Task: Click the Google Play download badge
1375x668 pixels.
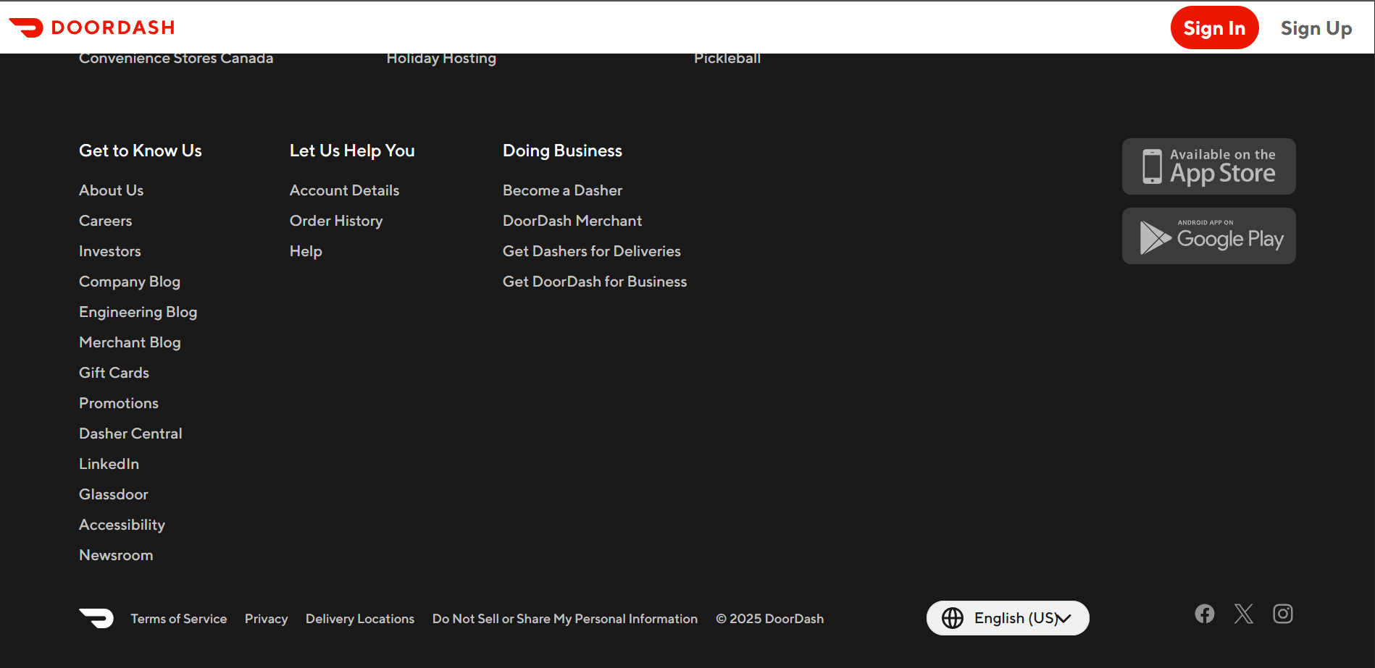Action: click(1208, 236)
